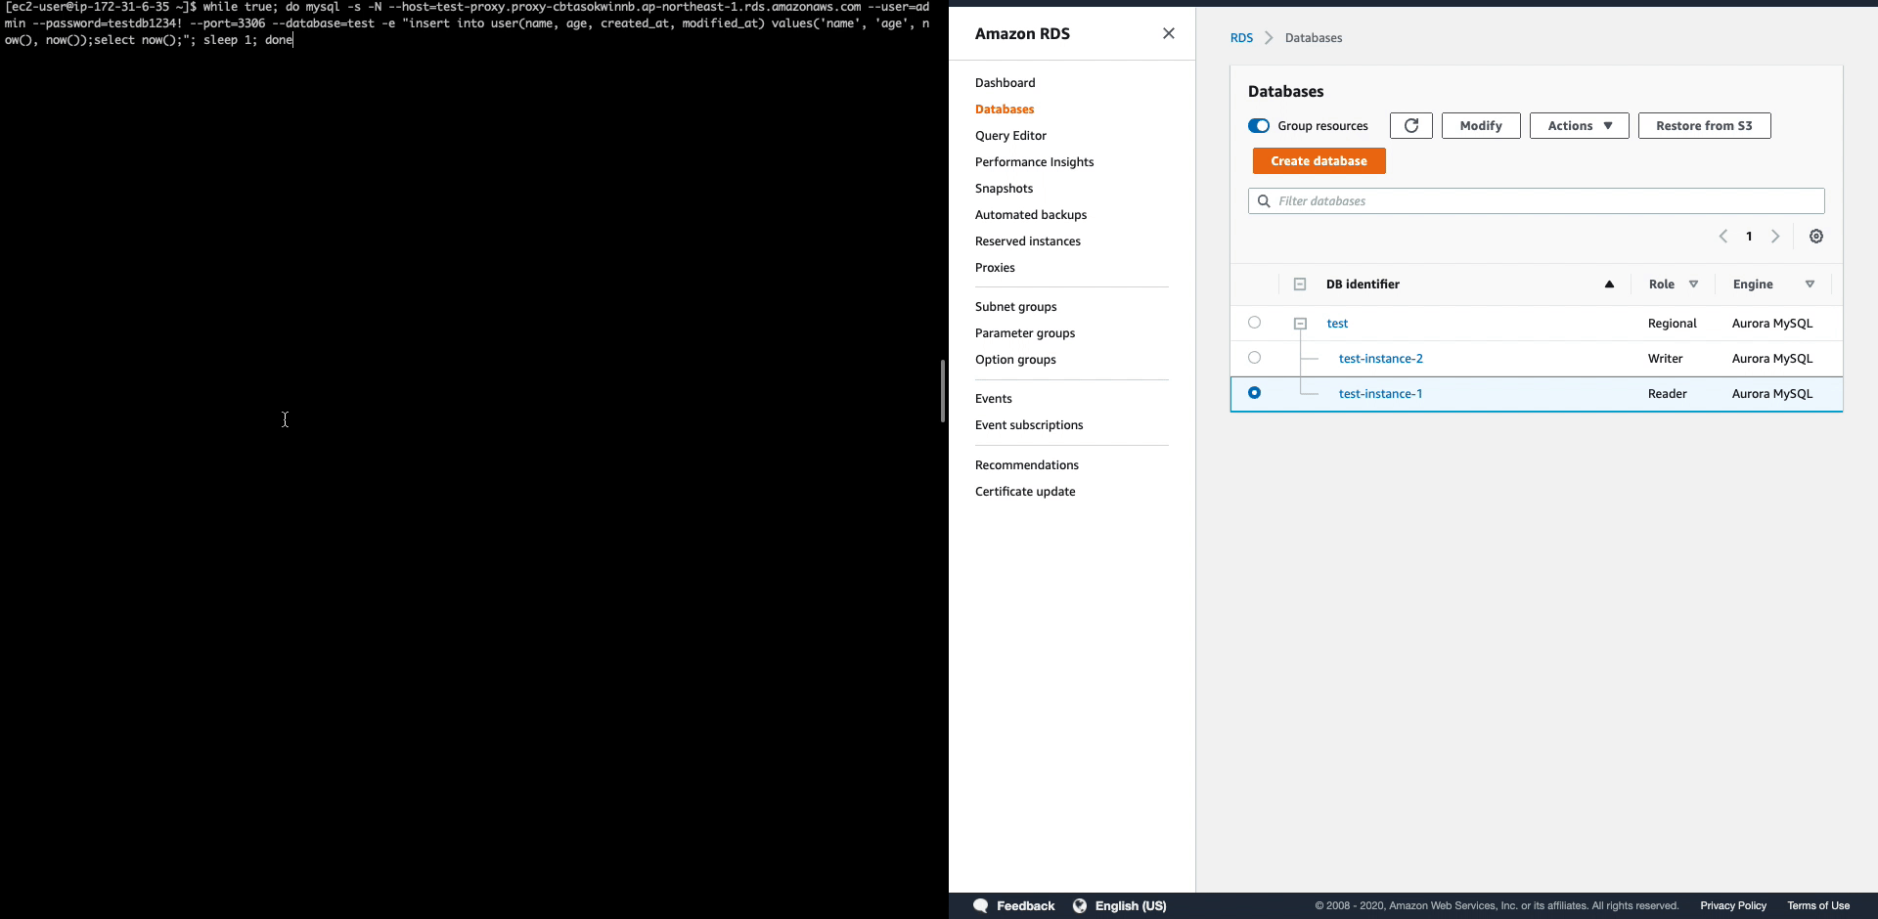Click the terminal command line text
This screenshot has height=919, width=1878.
[467, 22]
